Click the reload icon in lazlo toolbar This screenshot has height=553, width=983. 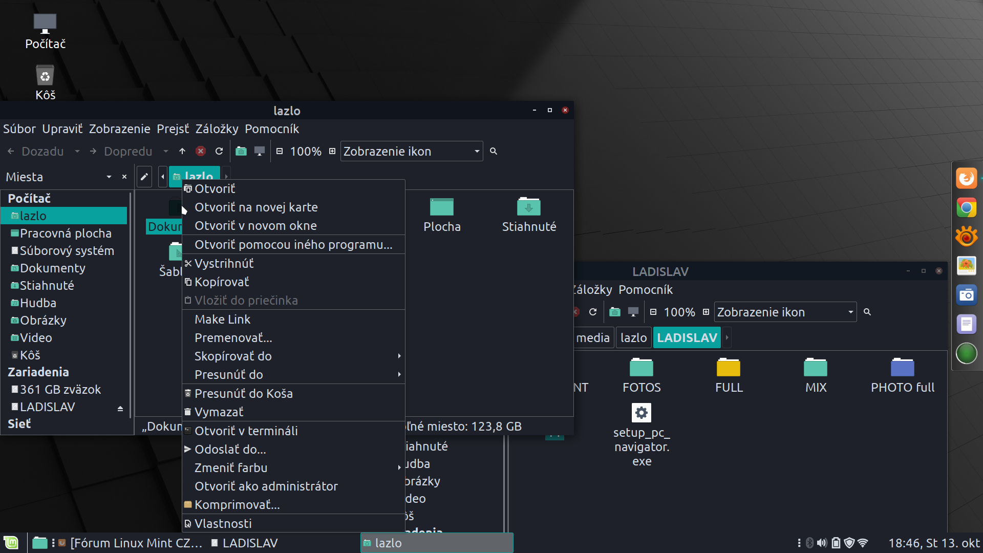[x=219, y=151]
